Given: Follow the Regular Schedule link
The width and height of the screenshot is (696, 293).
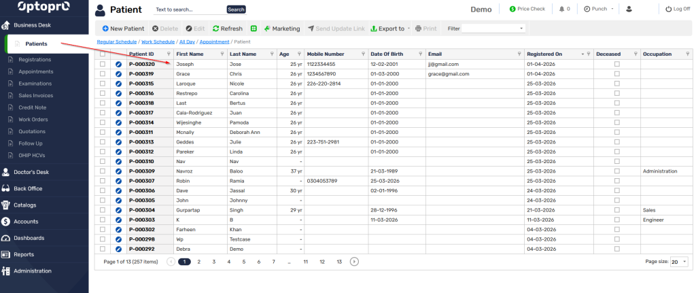Looking at the screenshot, I should coord(117,41).
